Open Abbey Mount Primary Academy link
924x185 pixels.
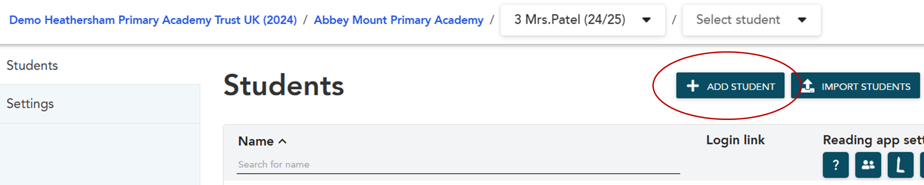point(399,20)
